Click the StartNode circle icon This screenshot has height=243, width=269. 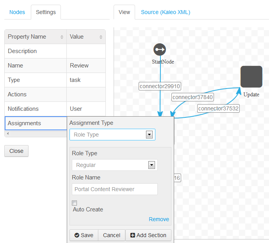point(160,50)
